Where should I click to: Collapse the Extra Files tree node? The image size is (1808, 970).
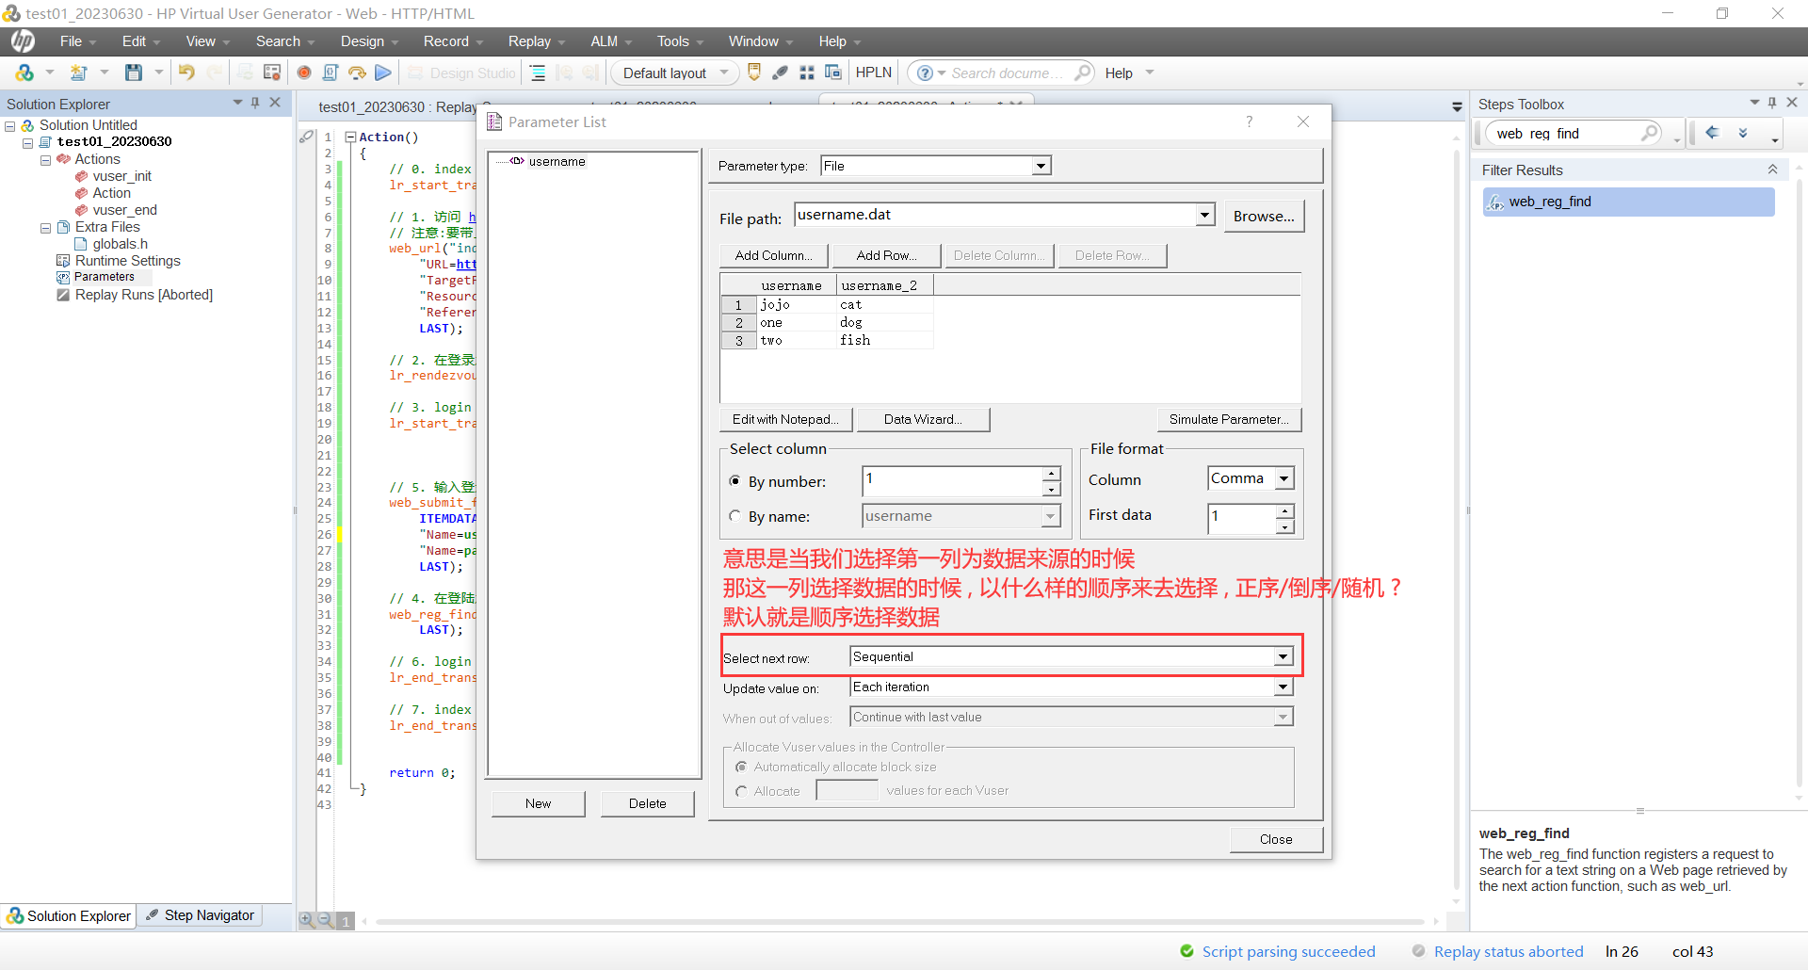tap(45, 228)
